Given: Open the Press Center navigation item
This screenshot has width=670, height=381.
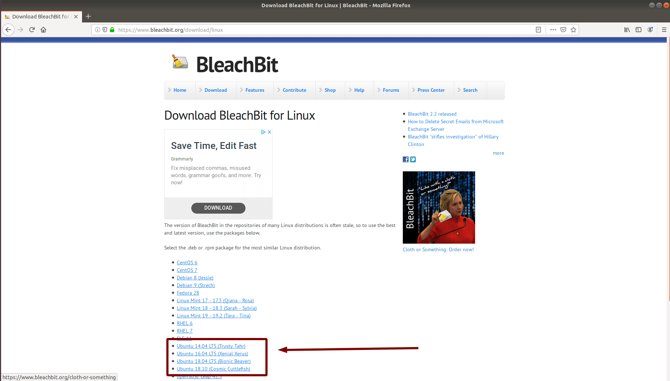Looking at the screenshot, I should 431,90.
